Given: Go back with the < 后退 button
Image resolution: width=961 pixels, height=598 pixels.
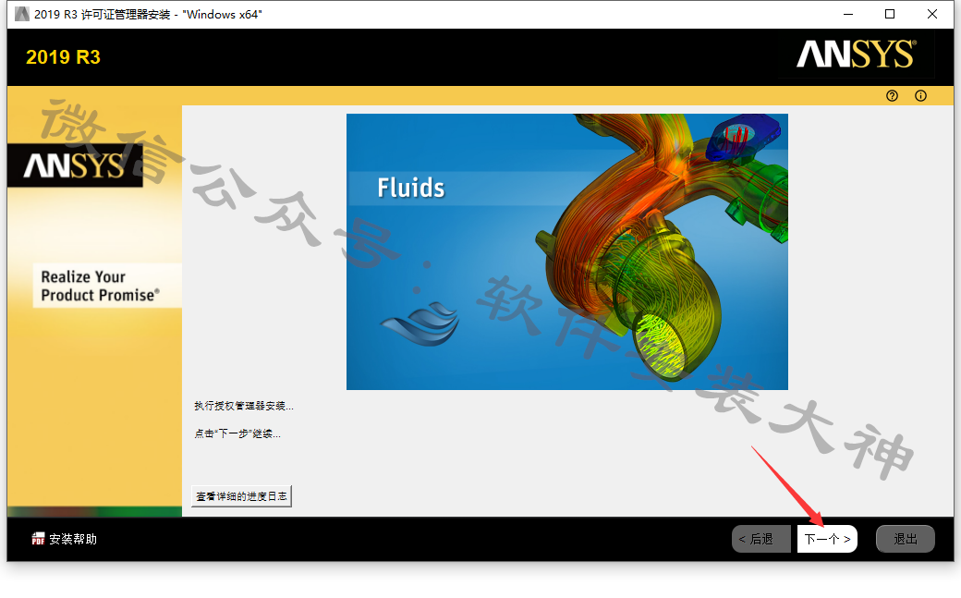Looking at the screenshot, I should coord(761,539).
